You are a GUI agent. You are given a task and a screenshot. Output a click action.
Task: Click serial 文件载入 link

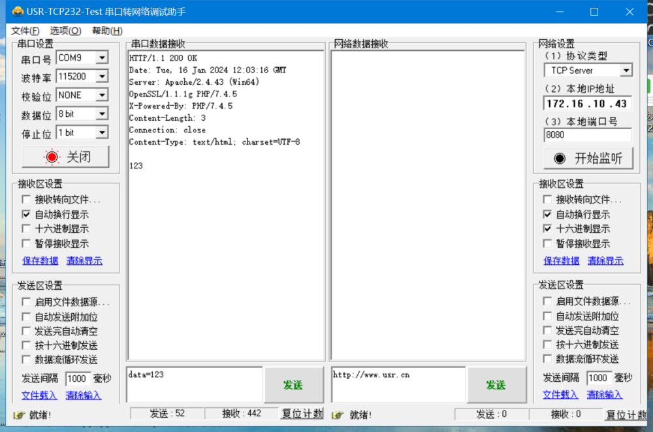pyautogui.click(x=40, y=395)
